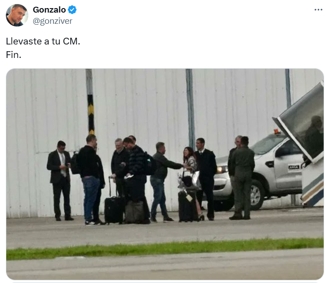325x283 pixels.
Task: Click the orange beacon on the truck roof
Action: [277, 131]
